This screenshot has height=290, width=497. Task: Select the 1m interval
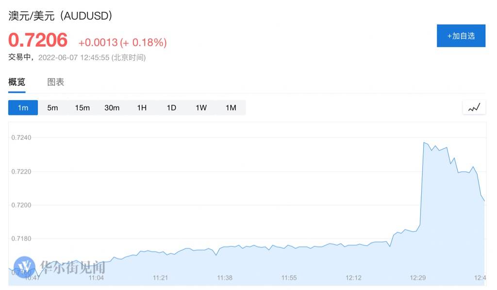click(x=23, y=108)
